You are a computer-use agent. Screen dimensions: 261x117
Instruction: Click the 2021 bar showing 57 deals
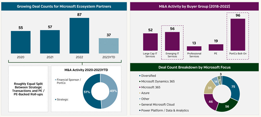point(50,42)
